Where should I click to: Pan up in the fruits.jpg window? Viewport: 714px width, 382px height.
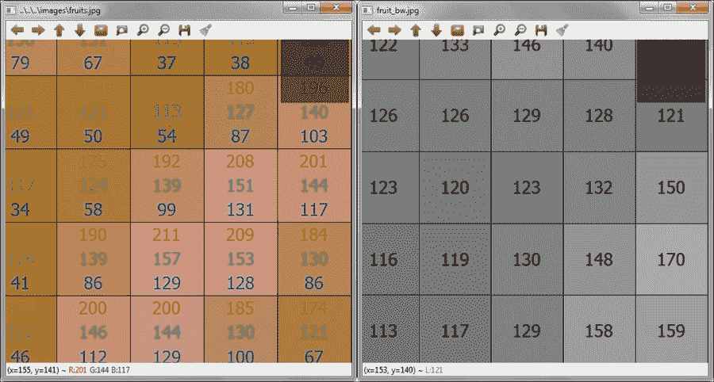(x=59, y=30)
